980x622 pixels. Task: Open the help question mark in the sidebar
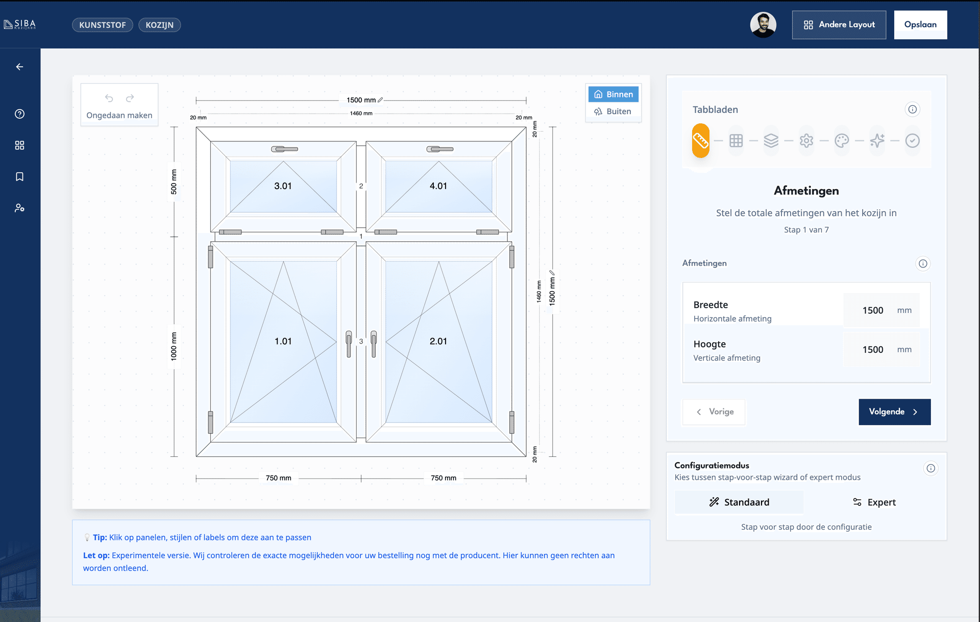click(x=19, y=114)
